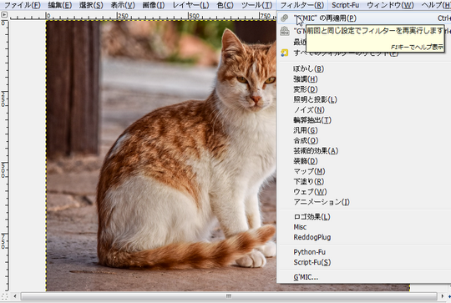Launch the G'MIC... plugin entry
This screenshot has height=303, width=451.
(364, 277)
